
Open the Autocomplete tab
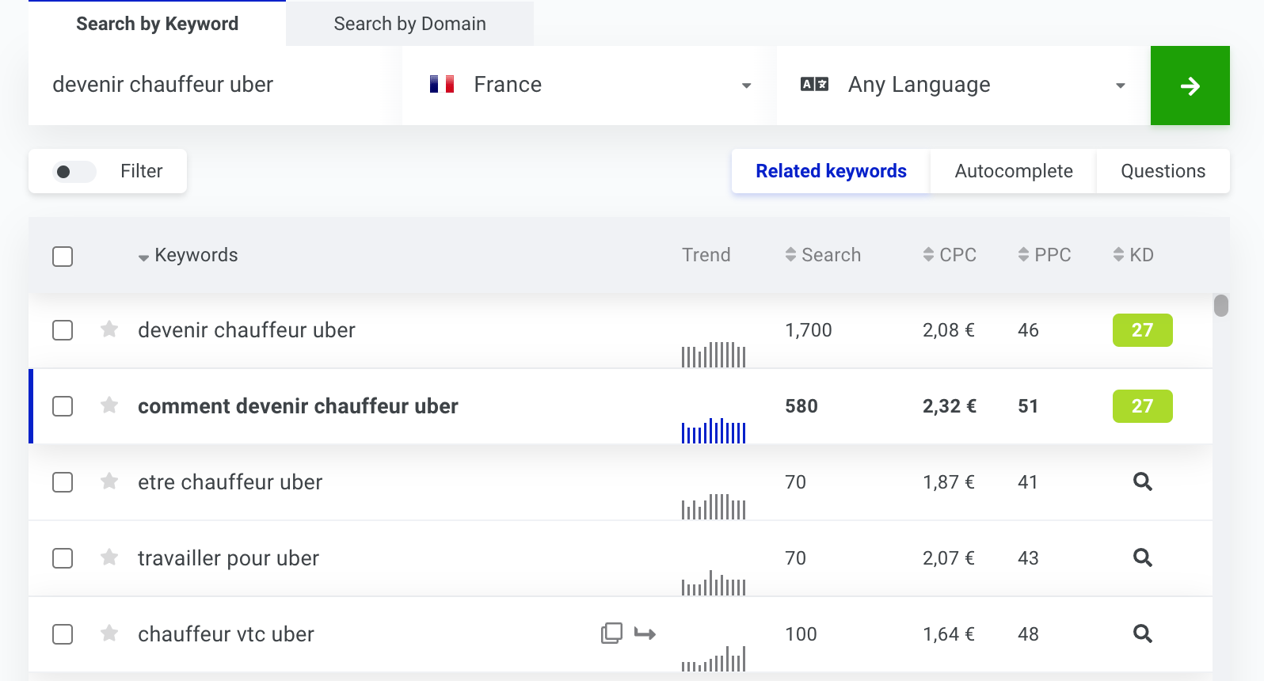point(1013,171)
